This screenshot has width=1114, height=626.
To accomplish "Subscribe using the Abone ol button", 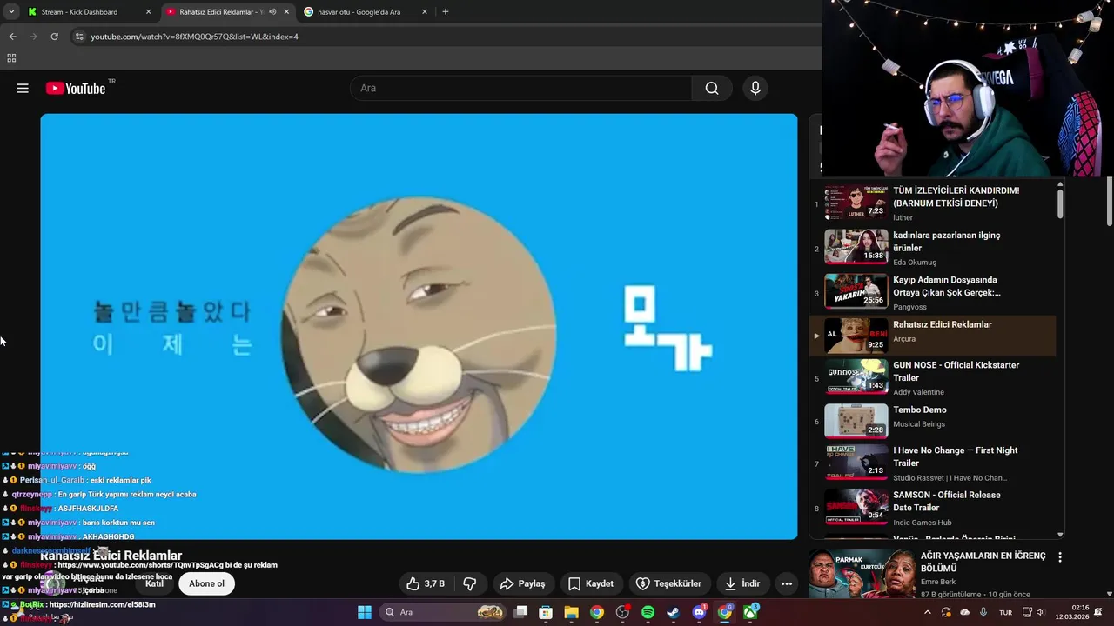I will (207, 583).
